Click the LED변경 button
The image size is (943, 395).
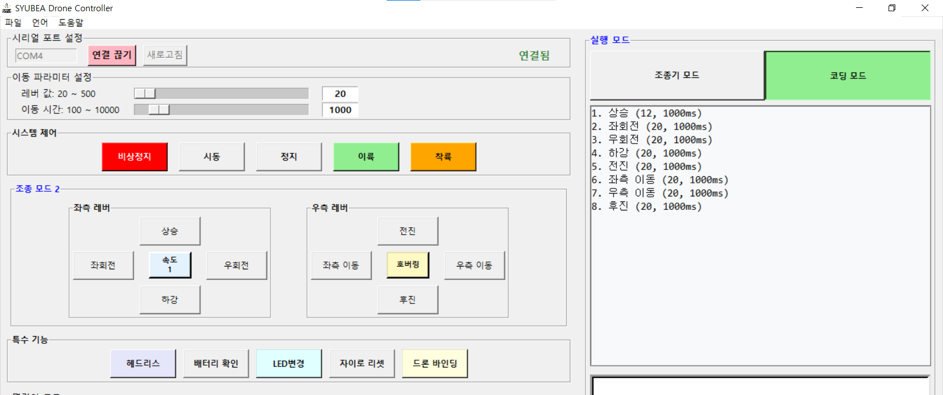pyautogui.click(x=289, y=364)
